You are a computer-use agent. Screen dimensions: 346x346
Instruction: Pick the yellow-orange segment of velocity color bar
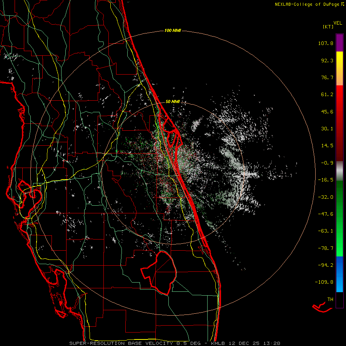[x=339, y=68]
